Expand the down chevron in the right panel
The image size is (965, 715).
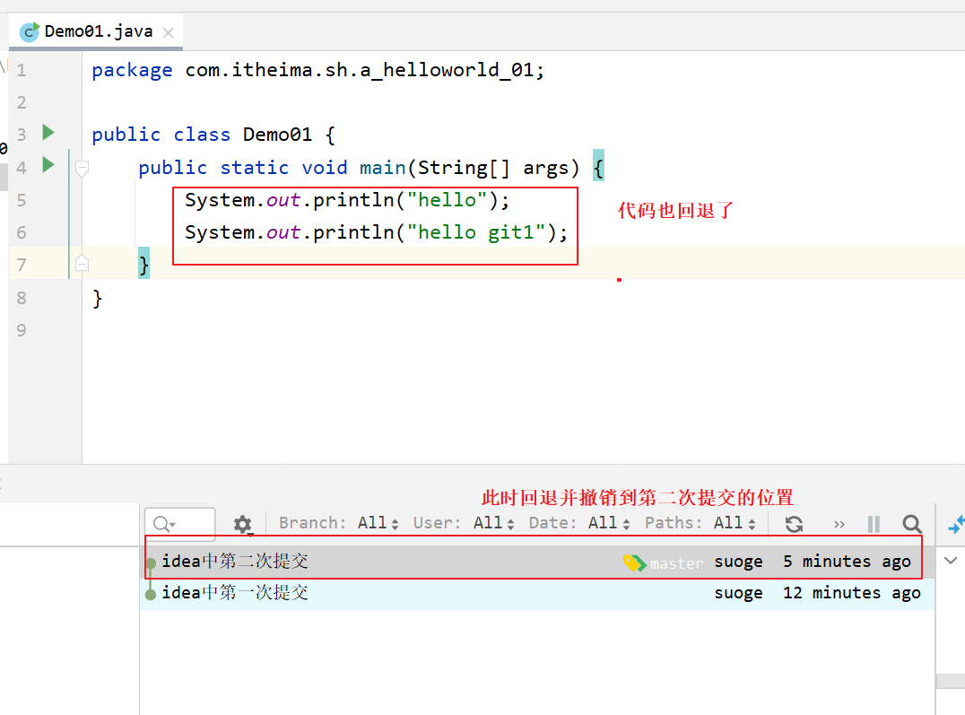tap(951, 559)
